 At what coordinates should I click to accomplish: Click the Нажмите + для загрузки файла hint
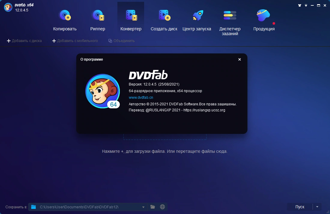click(x=165, y=151)
